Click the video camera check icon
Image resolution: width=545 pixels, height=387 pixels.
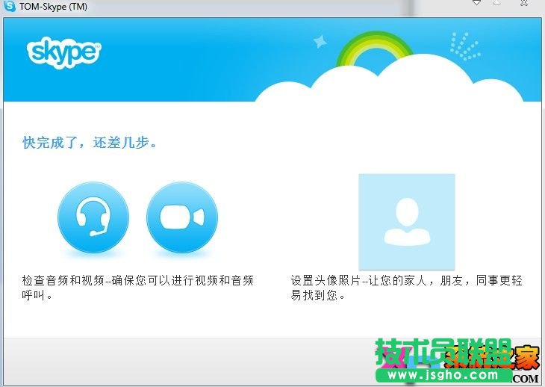tap(182, 217)
